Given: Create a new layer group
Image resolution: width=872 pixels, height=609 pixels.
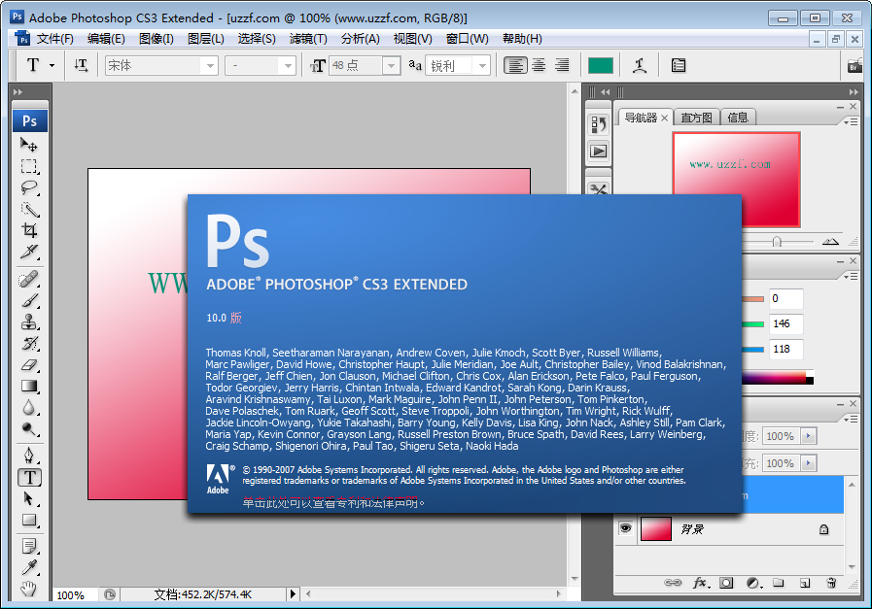Looking at the screenshot, I should (x=779, y=583).
